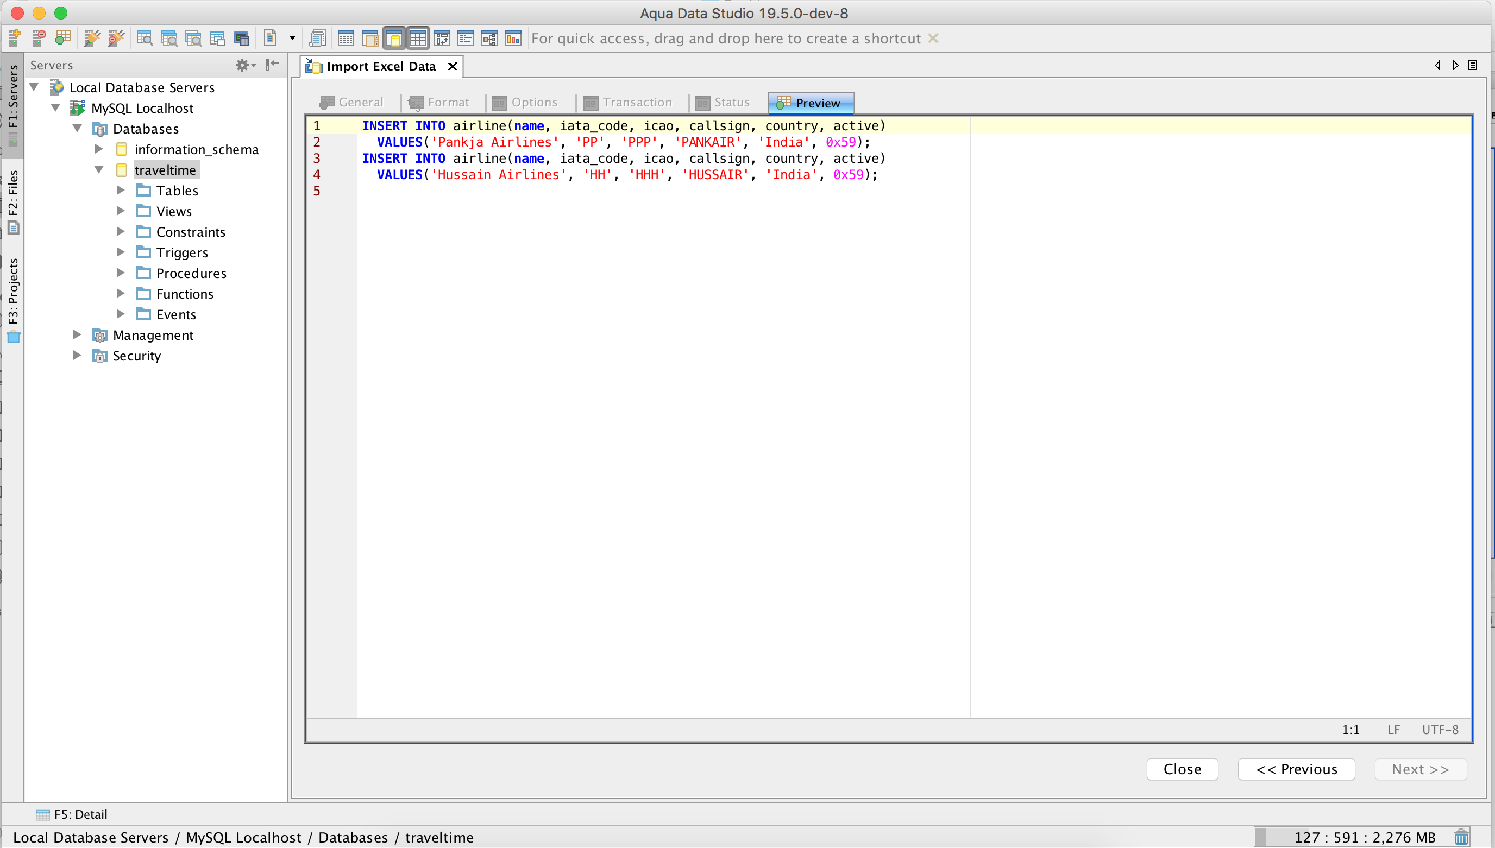Click the single-window magnifier toolbar icon
The image size is (1495, 848).
tap(144, 39)
